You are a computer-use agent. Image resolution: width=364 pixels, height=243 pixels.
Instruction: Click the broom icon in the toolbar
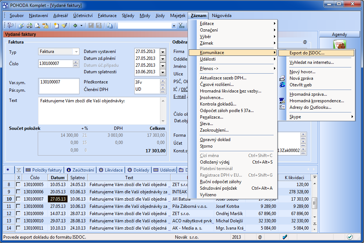coord(64,25)
